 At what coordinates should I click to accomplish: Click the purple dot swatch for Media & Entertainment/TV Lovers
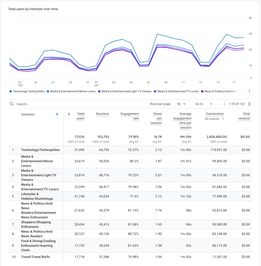(x=155, y=91)
